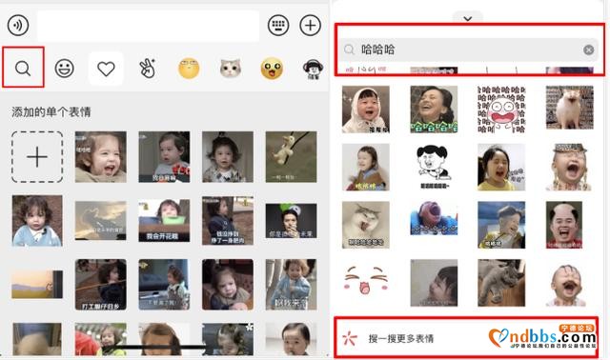Image resolution: width=610 pixels, height=360 pixels.
Task: Select the 打工 captioned sticker
Action: coord(101,285)
